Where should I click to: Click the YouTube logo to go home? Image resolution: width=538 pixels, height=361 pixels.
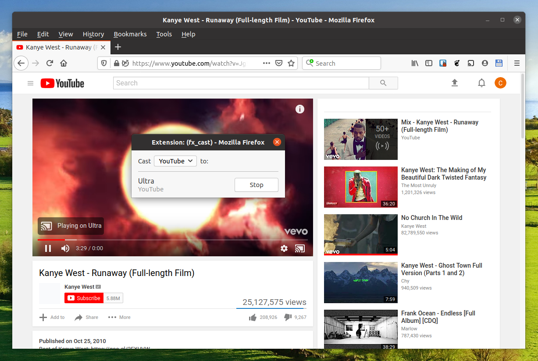coord(62,83)
